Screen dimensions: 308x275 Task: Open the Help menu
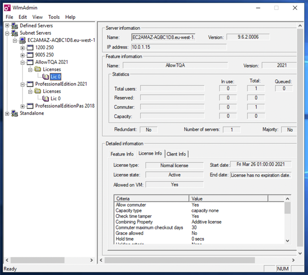70,17
